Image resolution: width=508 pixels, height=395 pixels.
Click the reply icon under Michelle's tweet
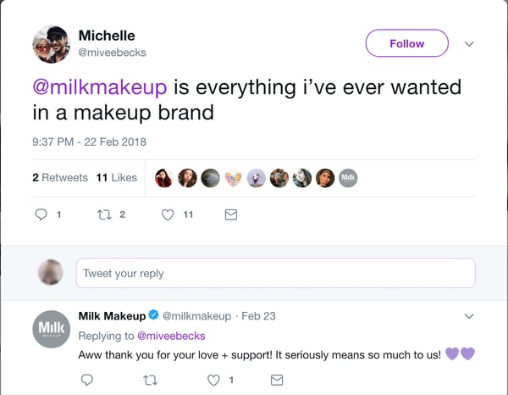[x=41, y=215]
